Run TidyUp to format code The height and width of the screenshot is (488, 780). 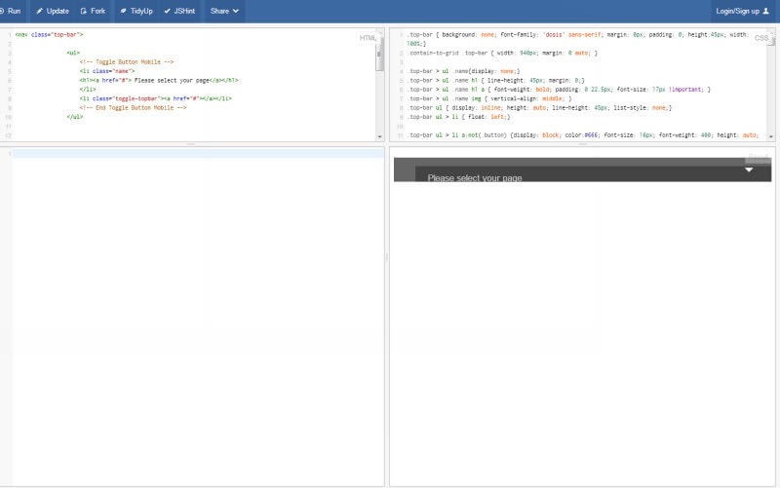[136, 11]
